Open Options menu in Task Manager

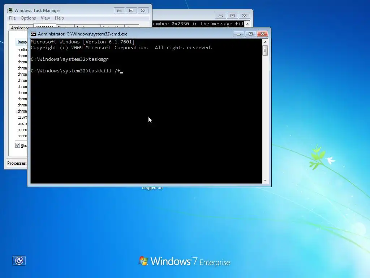(28, 18)
